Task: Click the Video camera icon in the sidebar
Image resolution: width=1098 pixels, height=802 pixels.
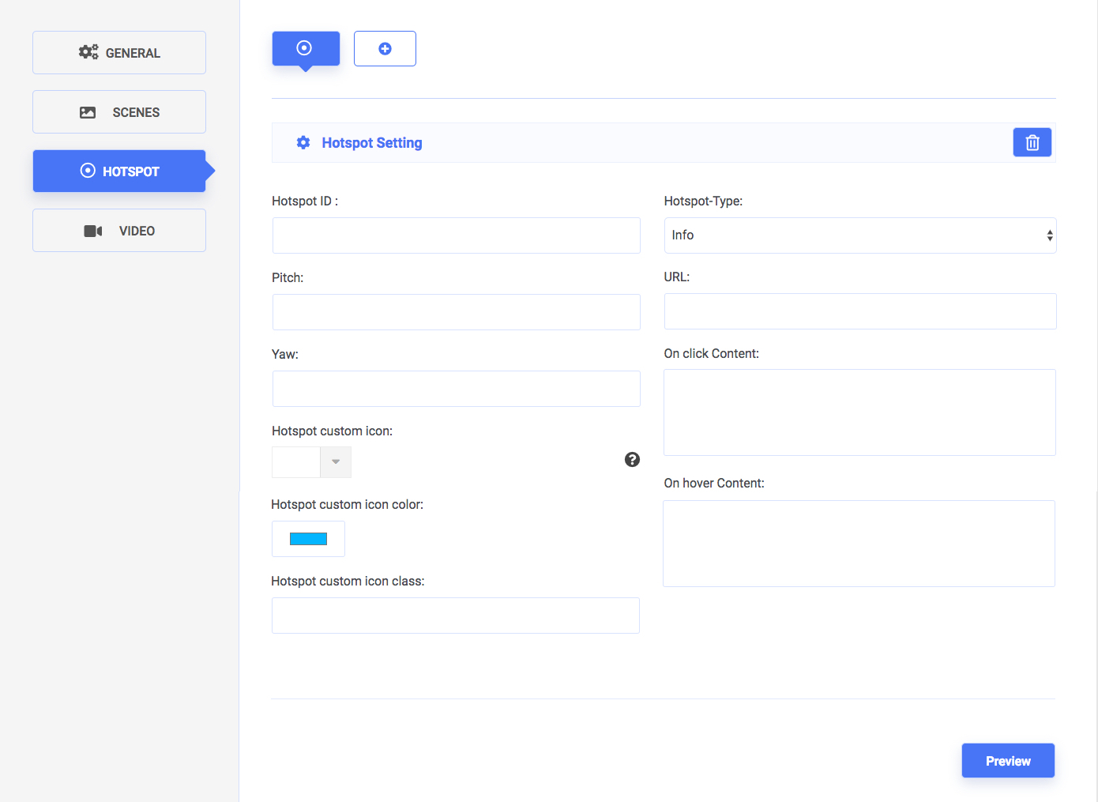Action: coord(92,230)
